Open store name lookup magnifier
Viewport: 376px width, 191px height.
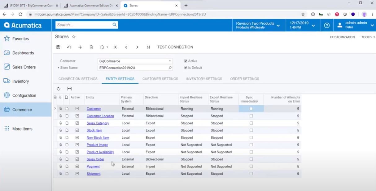pyautogui.click(x=170, y=68)
